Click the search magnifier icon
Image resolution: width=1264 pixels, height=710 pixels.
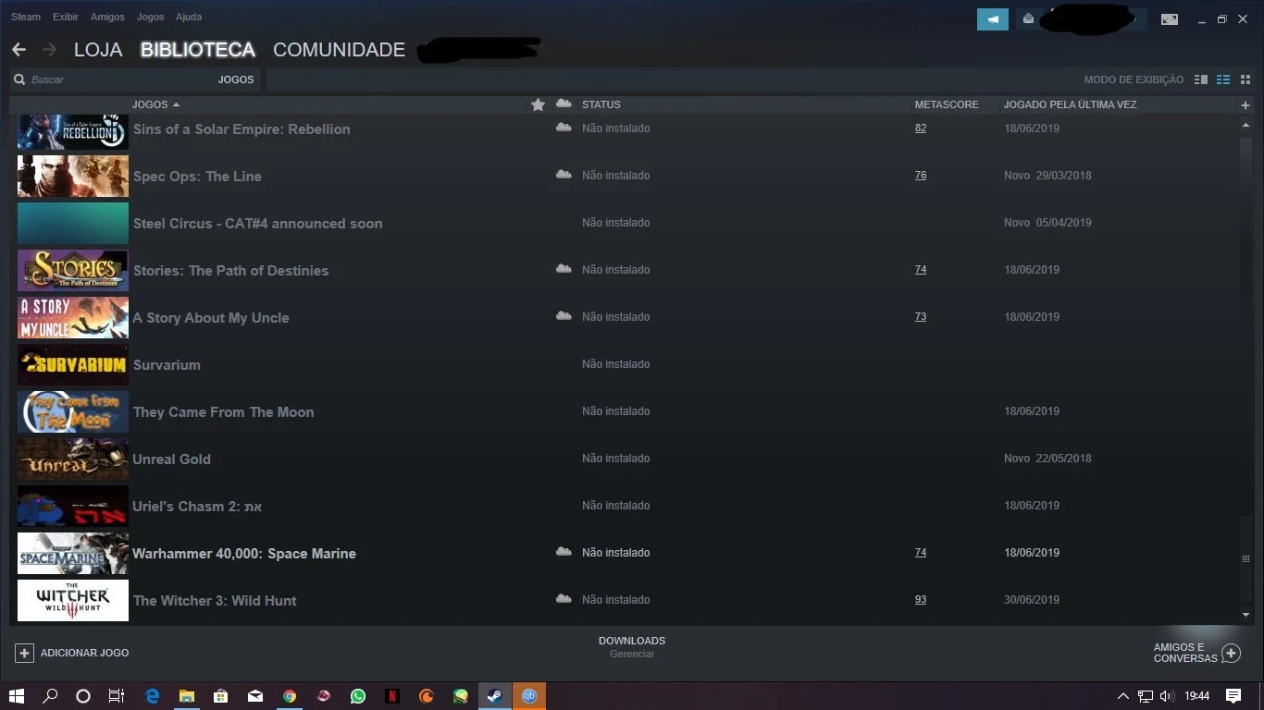(19, 80)
